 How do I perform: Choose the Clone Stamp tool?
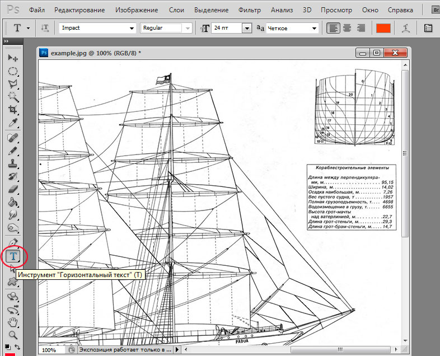point(13,163)
